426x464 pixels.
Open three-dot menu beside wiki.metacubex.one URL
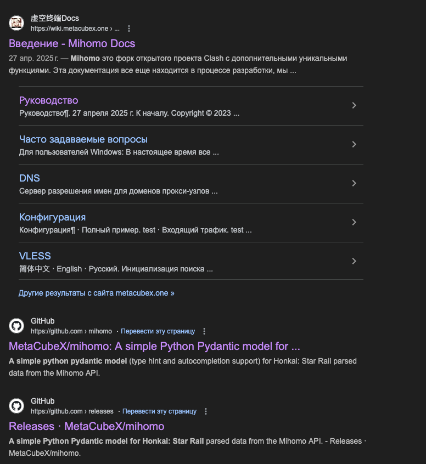(x=129, y=29)
